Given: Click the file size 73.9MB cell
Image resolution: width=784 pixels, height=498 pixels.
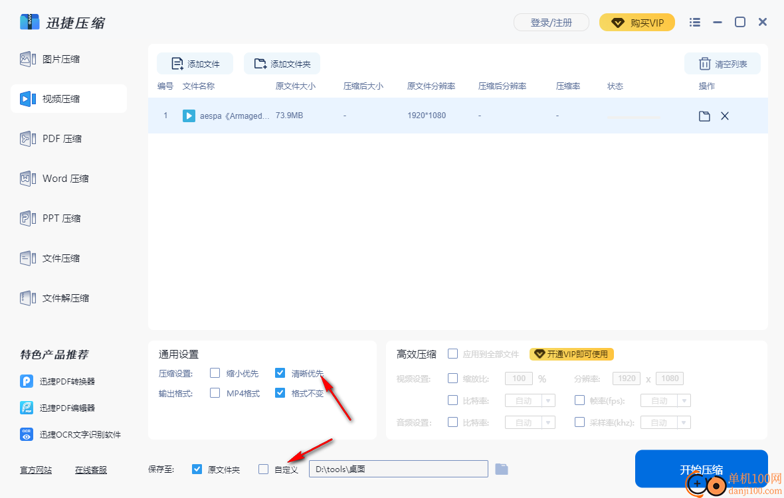Looking at the screenshot, I should [x=289, y=116].
